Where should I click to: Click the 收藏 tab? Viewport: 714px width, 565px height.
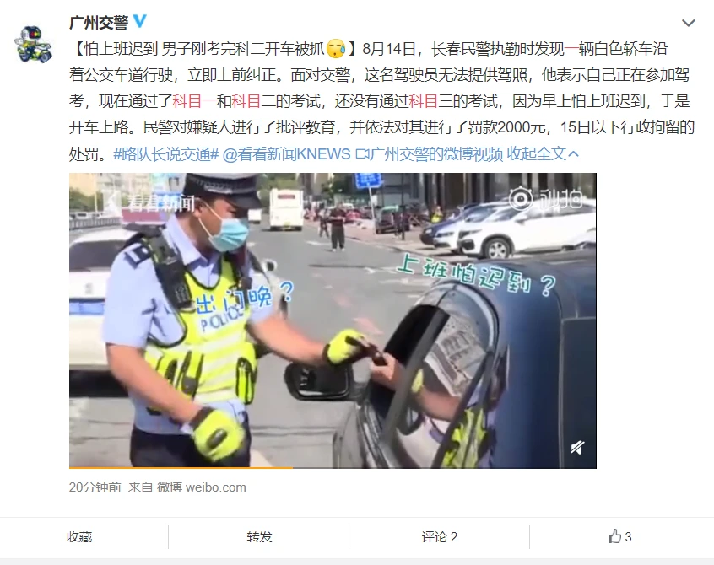pyautogui.click(x=79, y=537)
